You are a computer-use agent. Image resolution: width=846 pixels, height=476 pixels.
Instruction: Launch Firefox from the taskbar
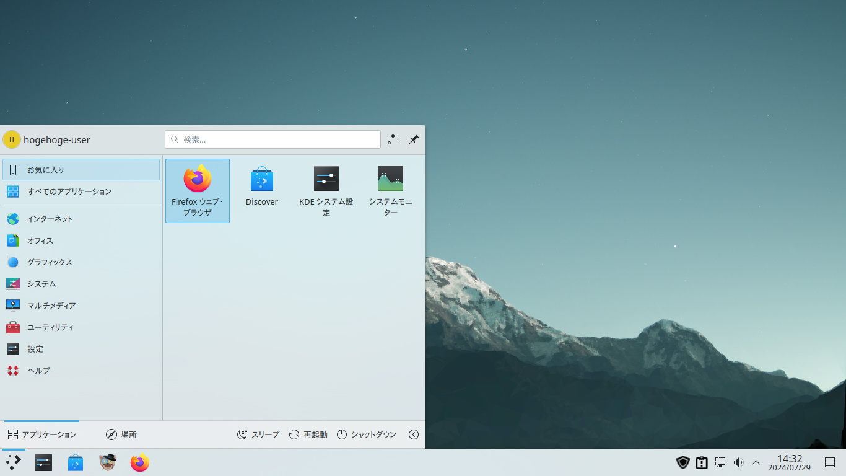coord(140,462)
